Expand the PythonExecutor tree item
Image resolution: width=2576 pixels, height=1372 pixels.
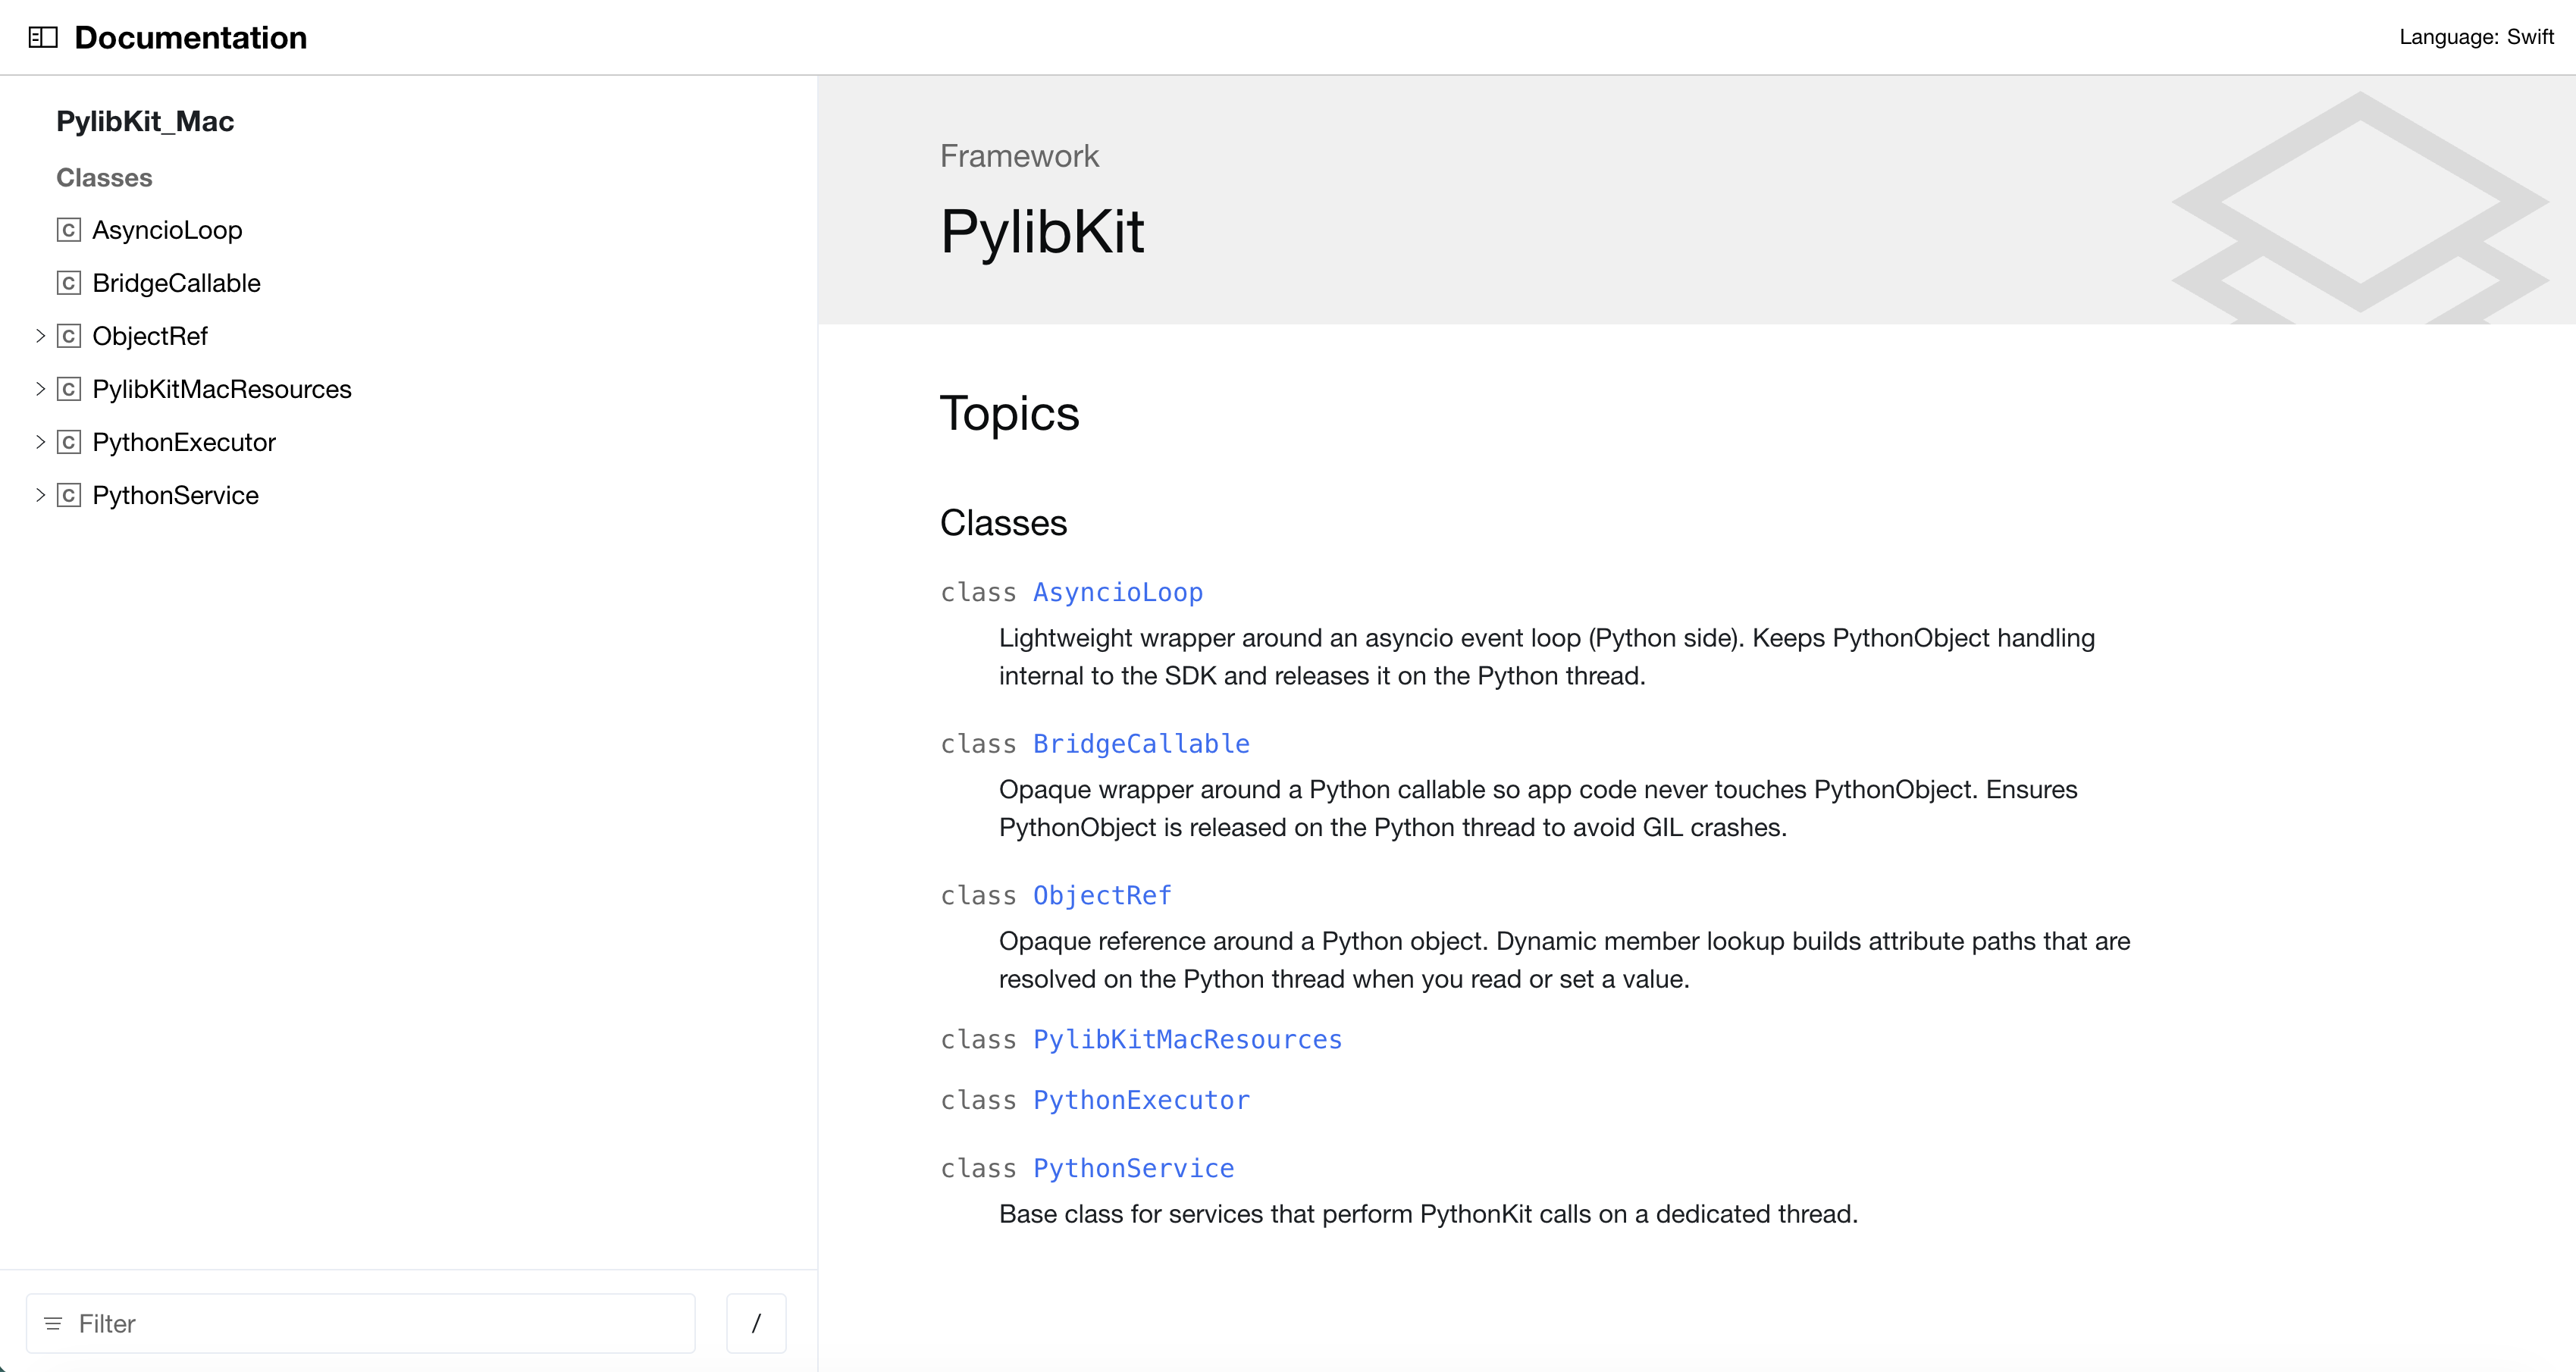tap(40, 442)
